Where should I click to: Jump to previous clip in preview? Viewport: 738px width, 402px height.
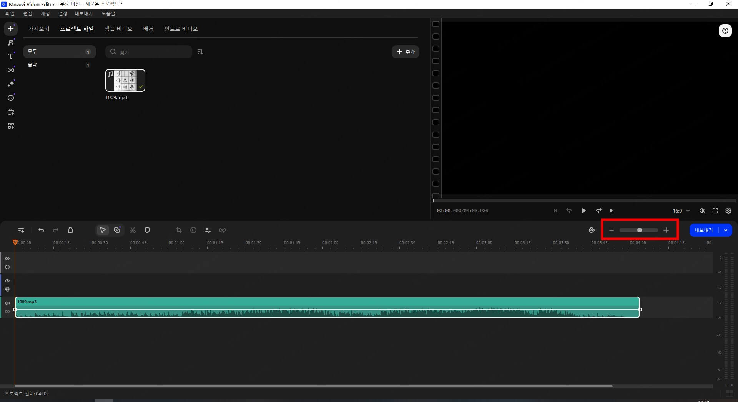click(555, 211)
